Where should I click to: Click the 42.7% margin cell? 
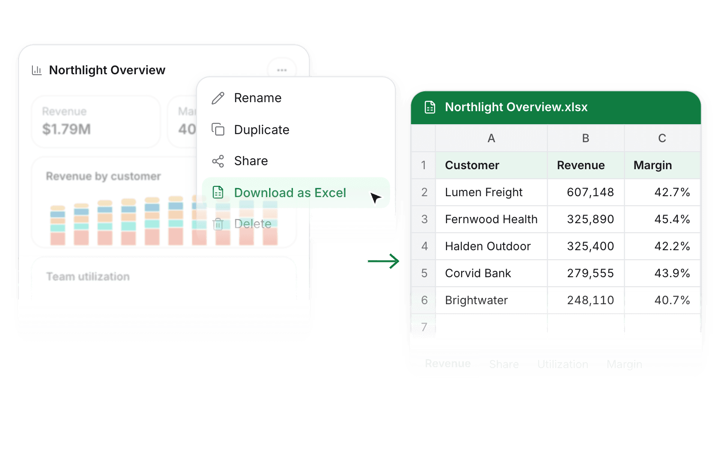[x=662, y=192]
